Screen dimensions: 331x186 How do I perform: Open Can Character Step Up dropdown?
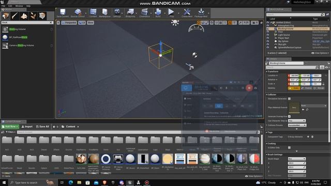point(297,121)
